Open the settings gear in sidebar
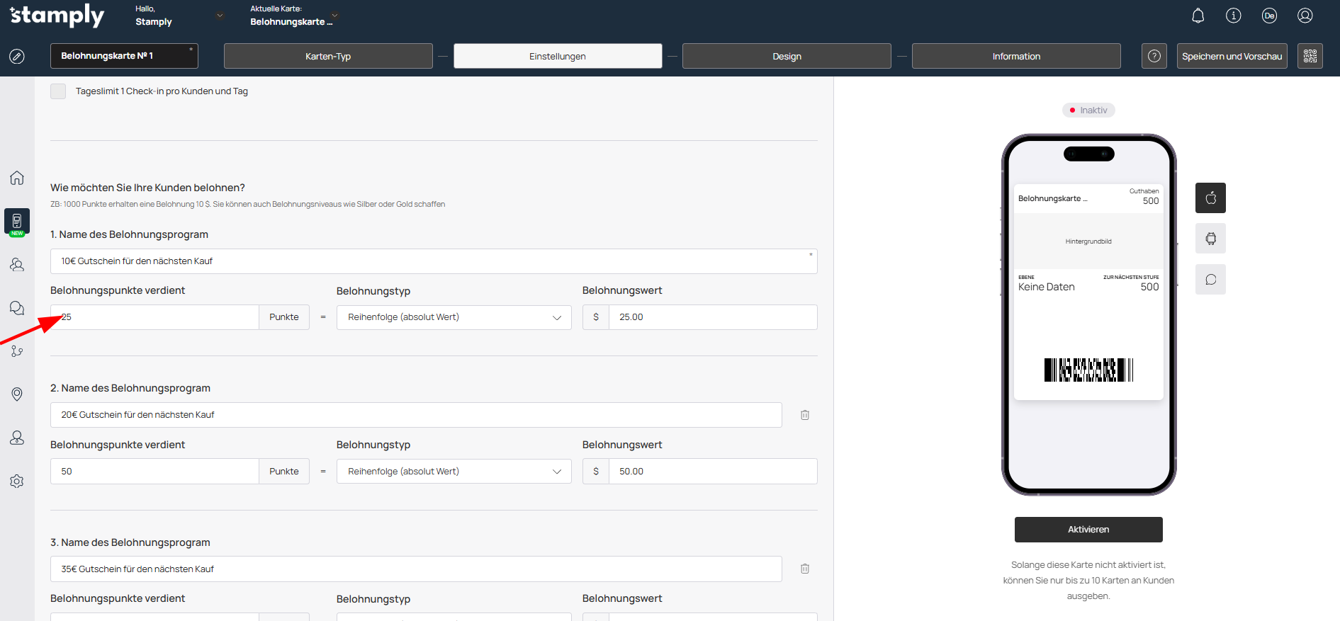The image size is (1340, 621). pos(17,482)
